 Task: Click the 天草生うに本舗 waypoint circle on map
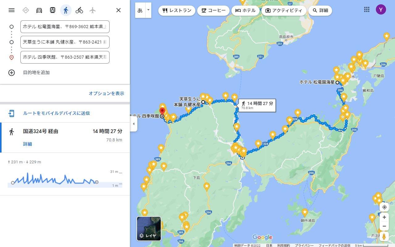coord(203,102)
